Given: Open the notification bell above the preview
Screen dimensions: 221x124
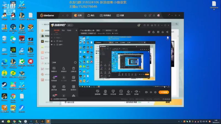Looking at the screenshot, I should pyautogui.click(x=163, y=32).
